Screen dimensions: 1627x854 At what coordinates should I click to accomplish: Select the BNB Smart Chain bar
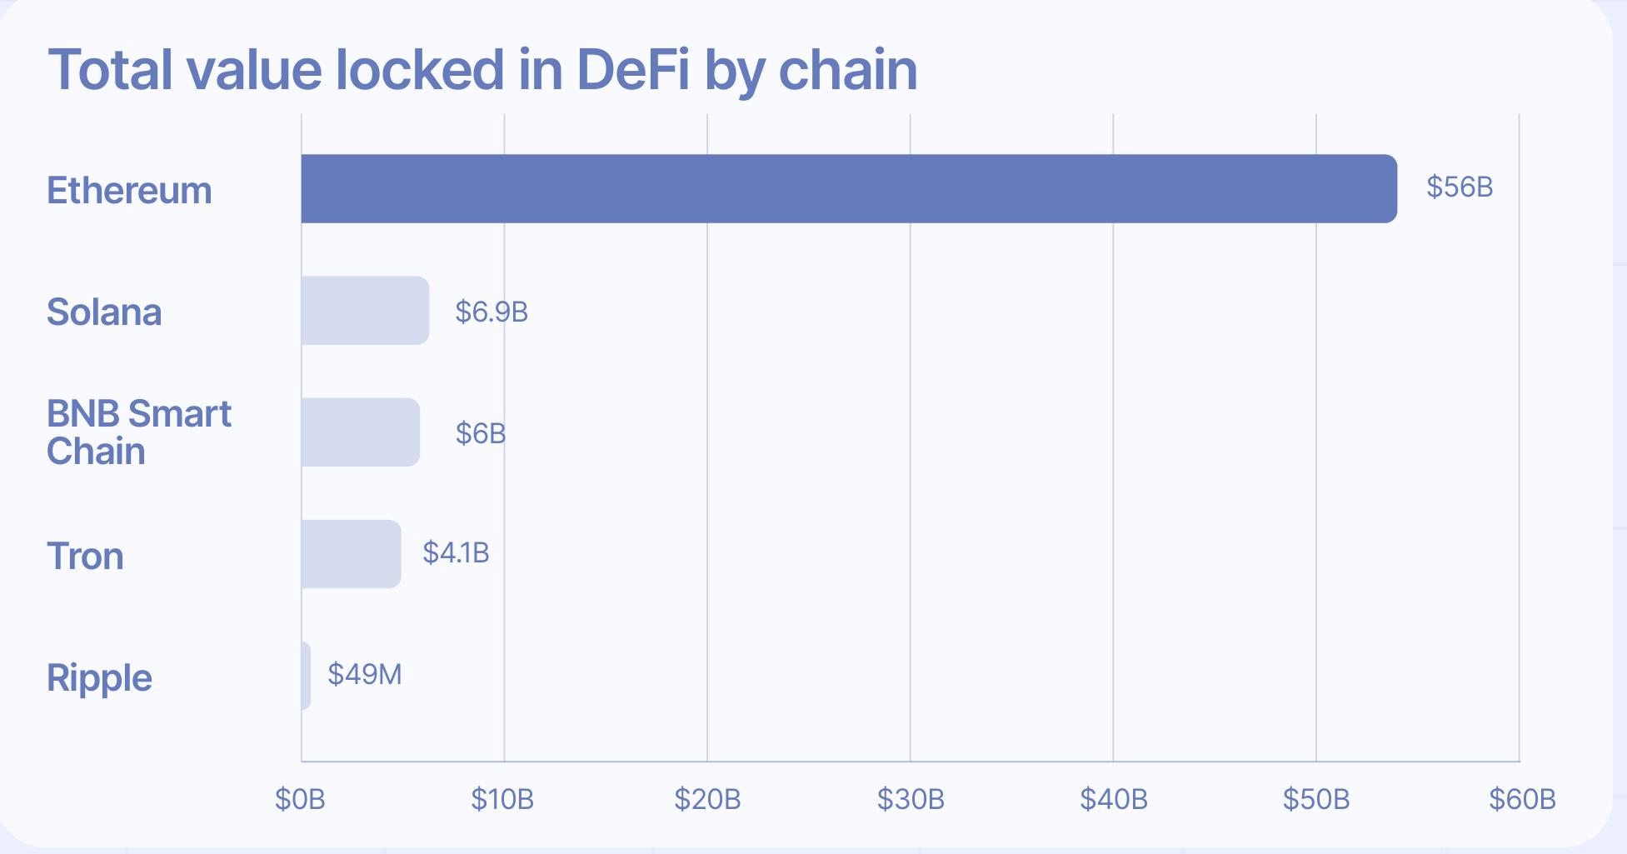pyautogui.click(x=361, y=432)
